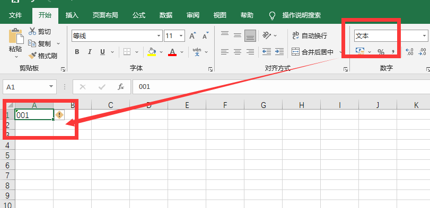Screen dimensions: 430x208
Task: Toggle bottom align button
Action: (x=250, y=35)
